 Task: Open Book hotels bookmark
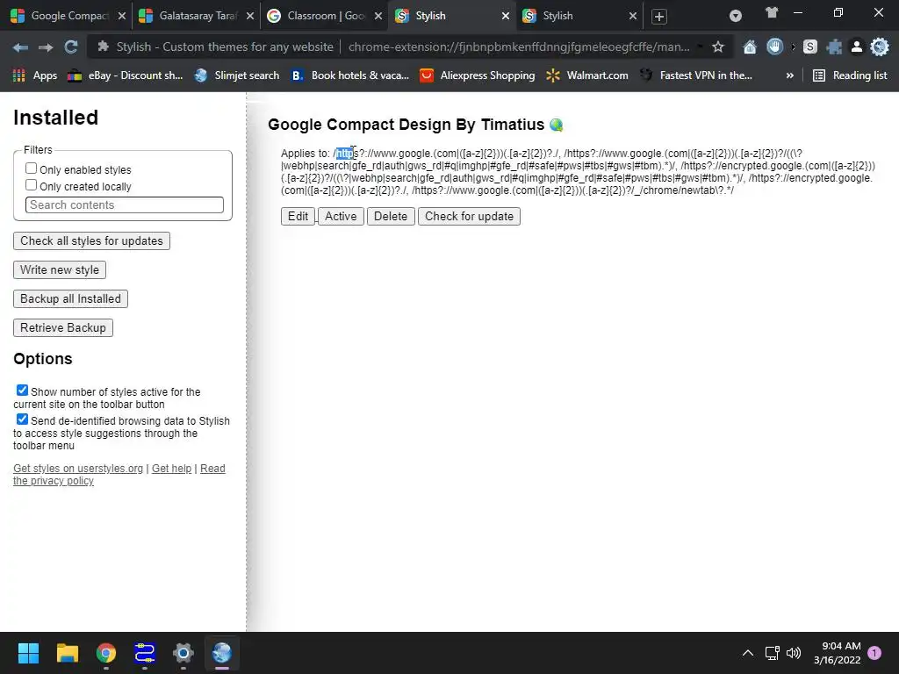tap(350, 75)
